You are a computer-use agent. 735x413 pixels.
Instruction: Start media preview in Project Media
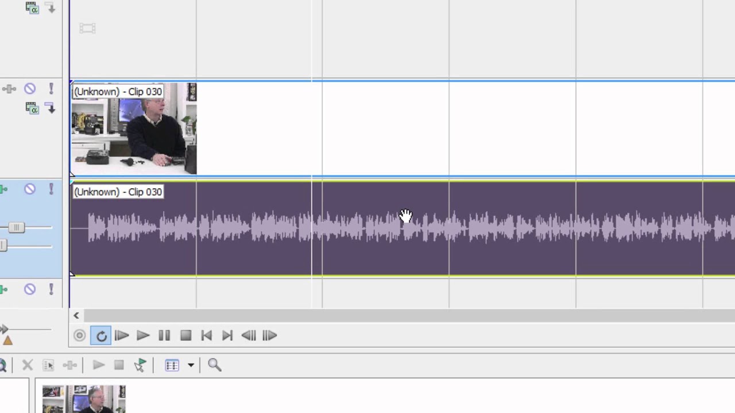pos(98,365)
